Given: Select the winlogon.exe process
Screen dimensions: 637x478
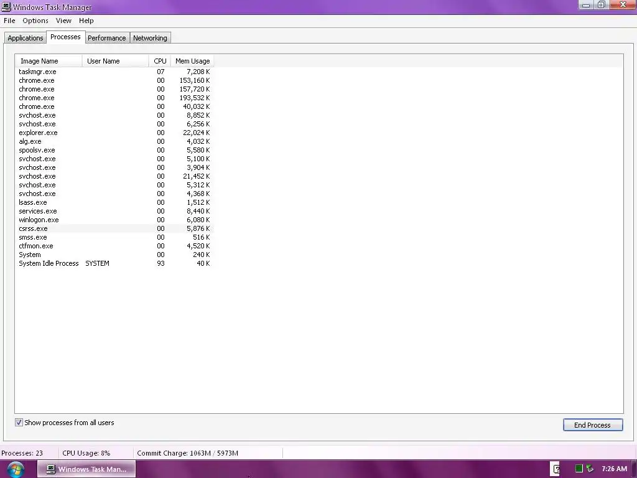Looking at the screenshot, I should [114, 220].
